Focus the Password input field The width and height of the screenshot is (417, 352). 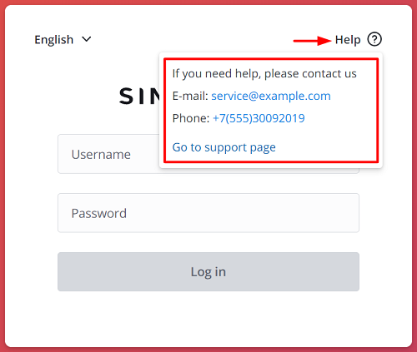pos(208,213)
